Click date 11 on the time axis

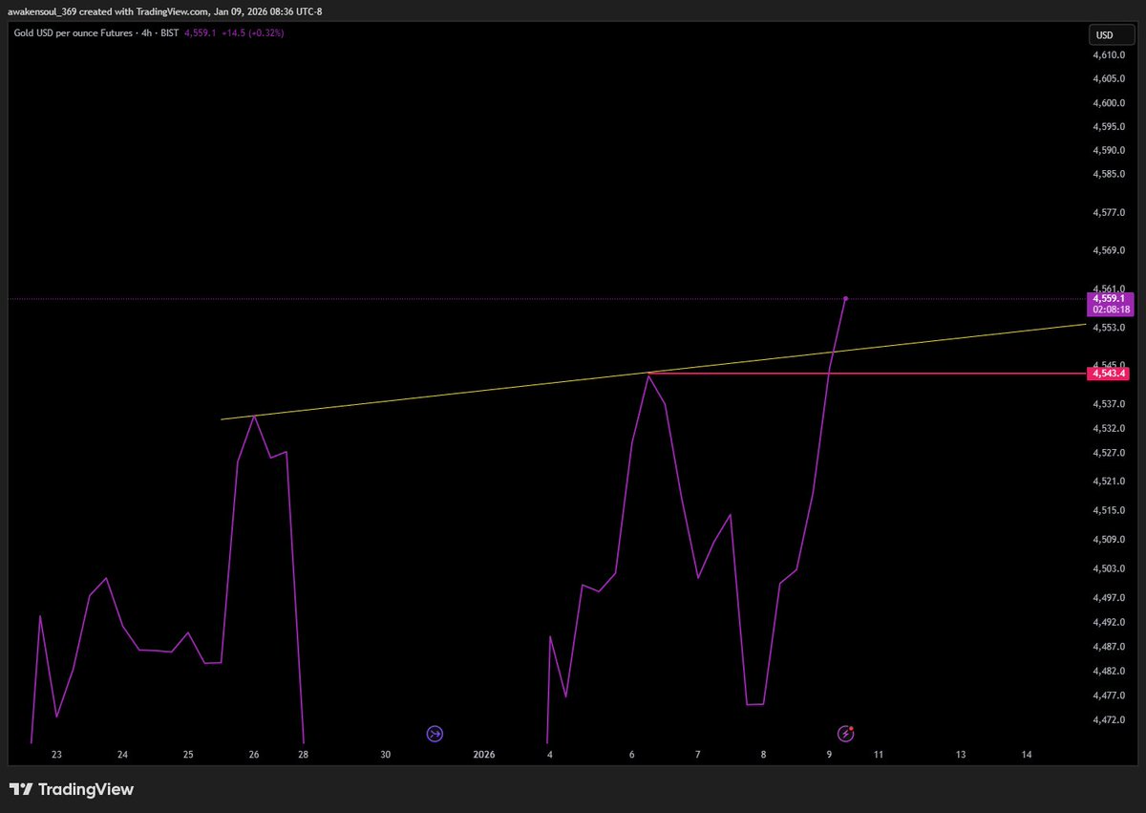tap(878, 755)
